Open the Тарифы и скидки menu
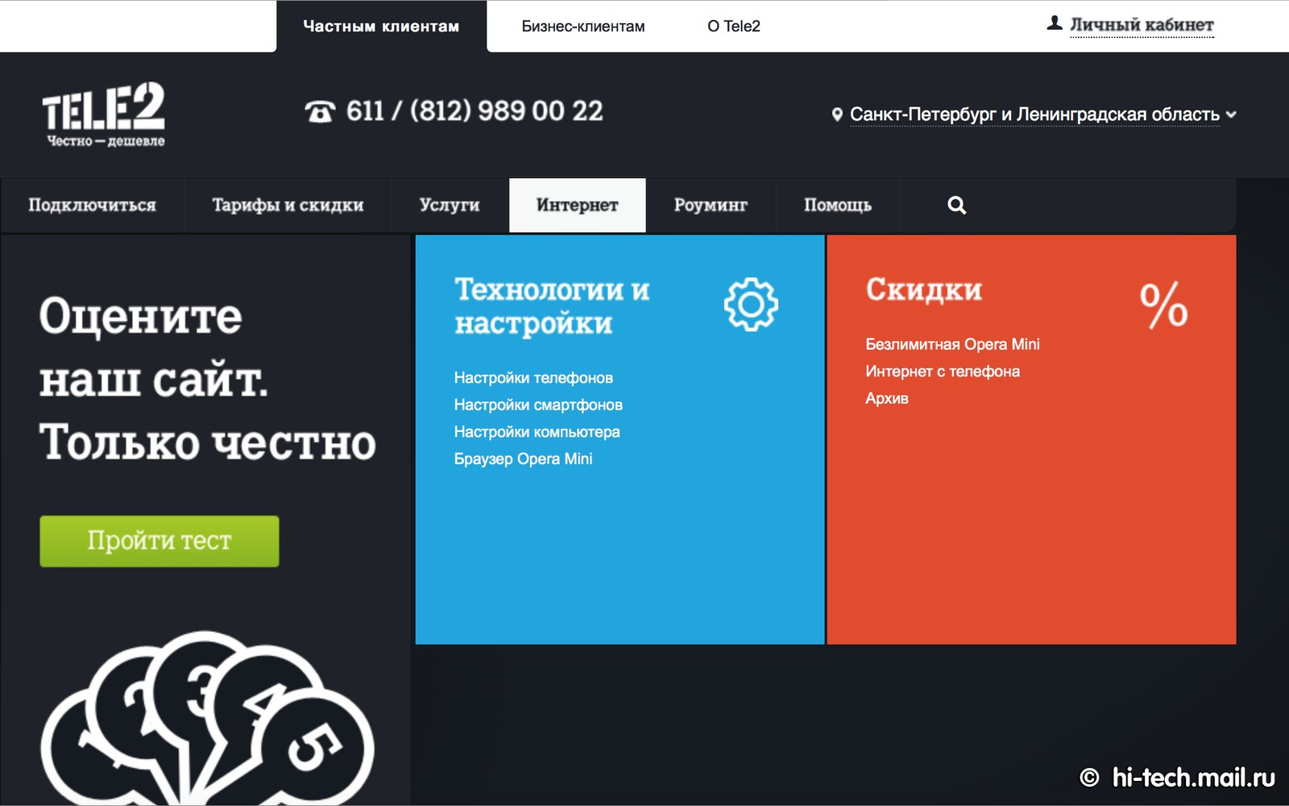The width and height of the screenshot is (1289, 806). pos(288,206)
